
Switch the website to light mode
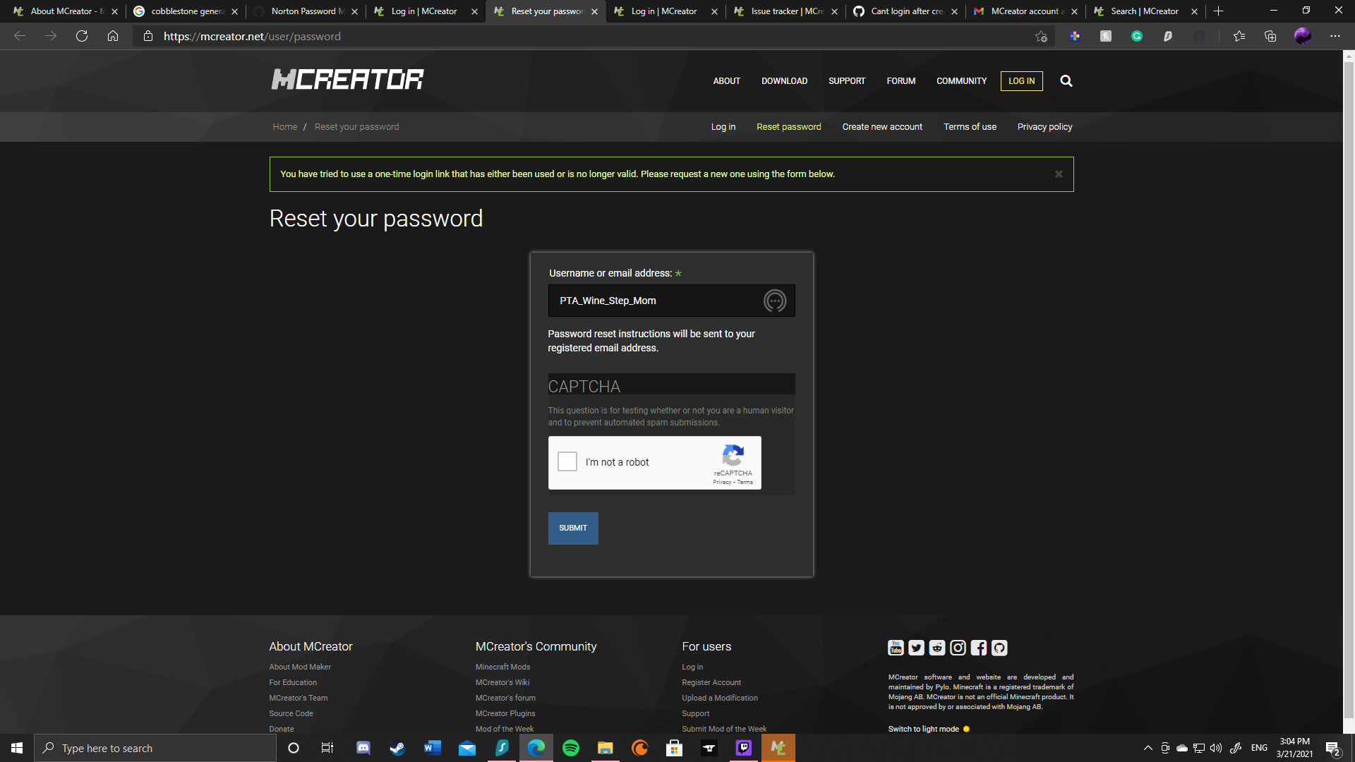(925, 729)
